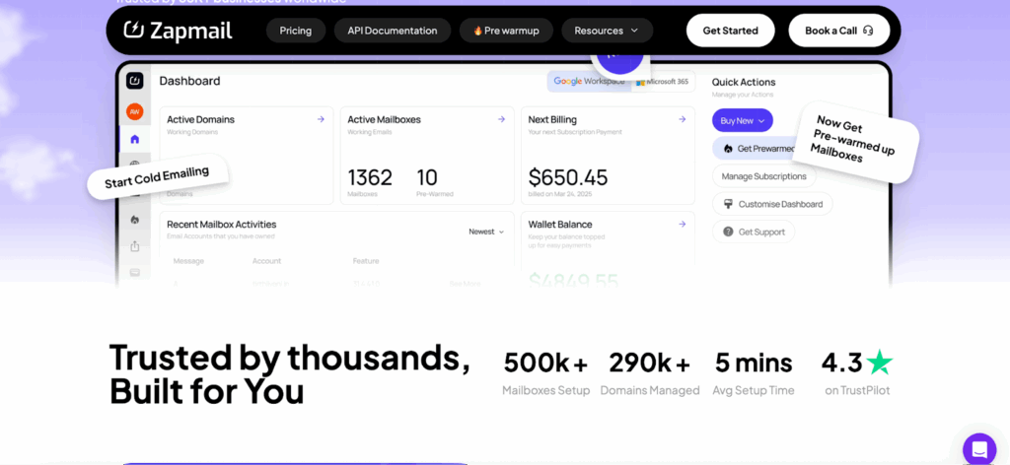Open API Documentation
This screenshot has height=465, width=1010.
[x=393, y=31]
